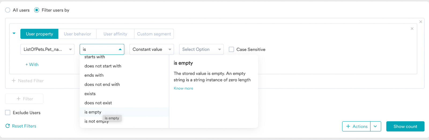Viewport: 429px width, 140px height.
Task: Enable the Case Sensitive checkbox
Action: [x=231, y=49]
